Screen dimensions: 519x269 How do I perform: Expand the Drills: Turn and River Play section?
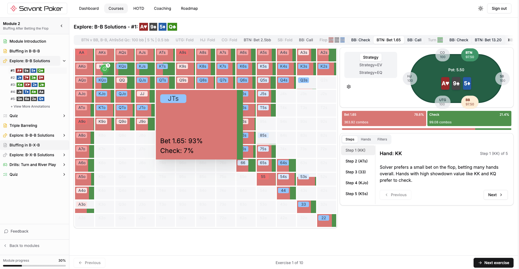click(64, 165)
